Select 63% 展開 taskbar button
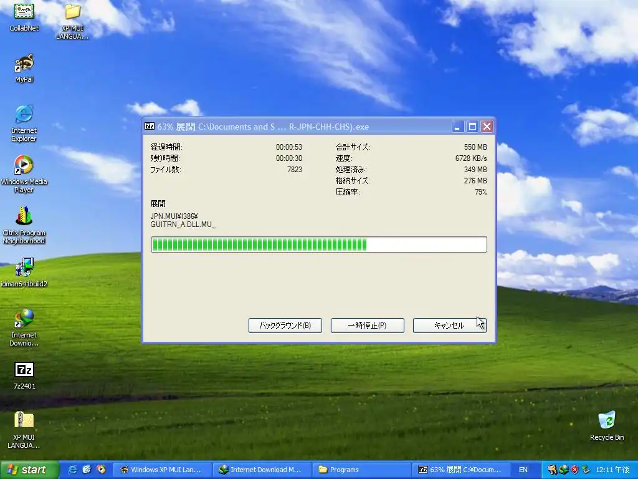Viewport: 638px width, 479px height. (x=462, y=470)
